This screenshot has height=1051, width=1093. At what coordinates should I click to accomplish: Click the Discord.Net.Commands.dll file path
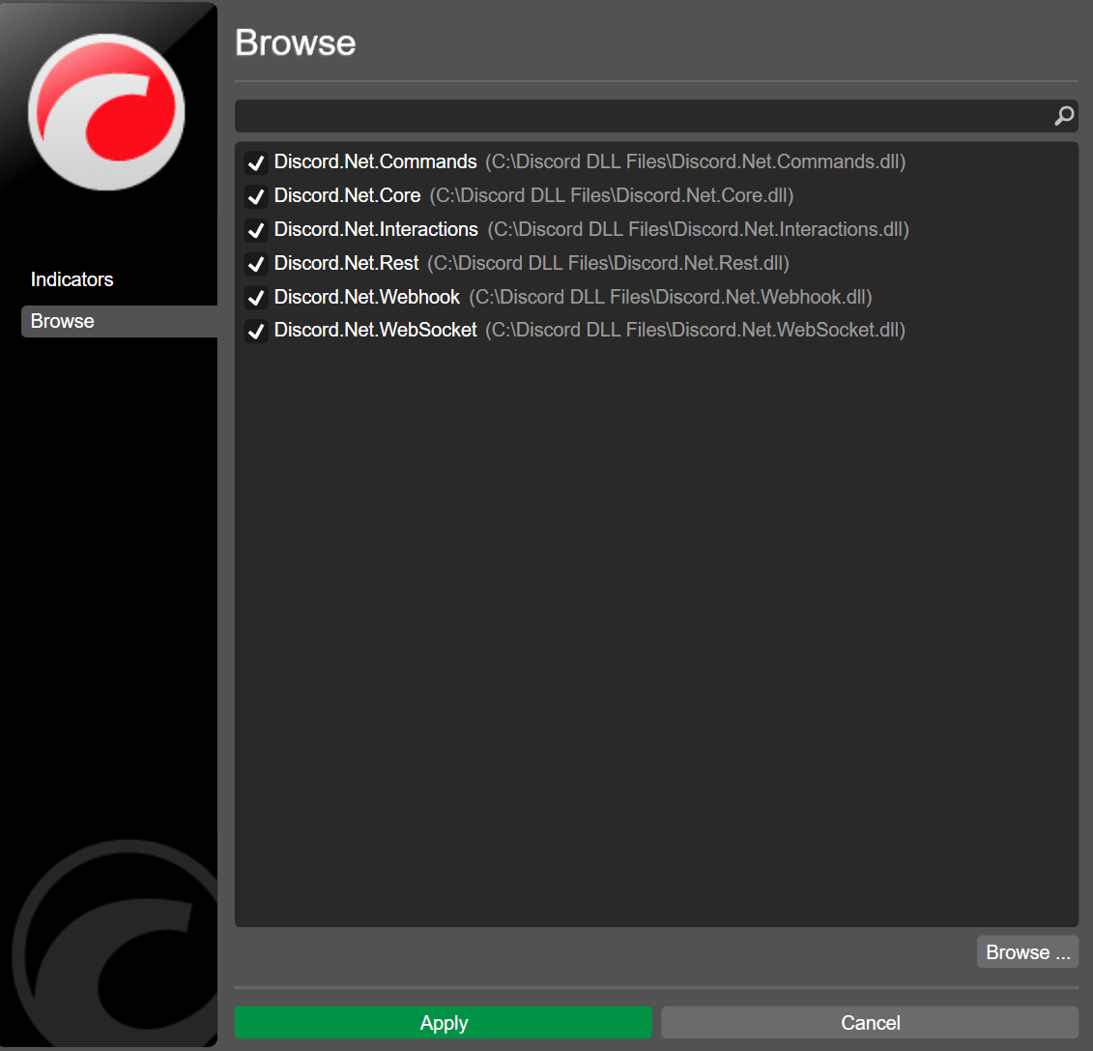(x=696, y=161)
